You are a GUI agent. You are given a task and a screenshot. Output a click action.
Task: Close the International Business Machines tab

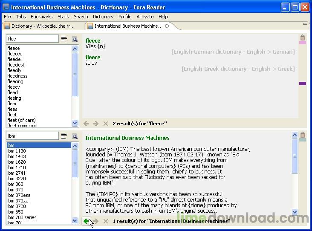(167, 26)
